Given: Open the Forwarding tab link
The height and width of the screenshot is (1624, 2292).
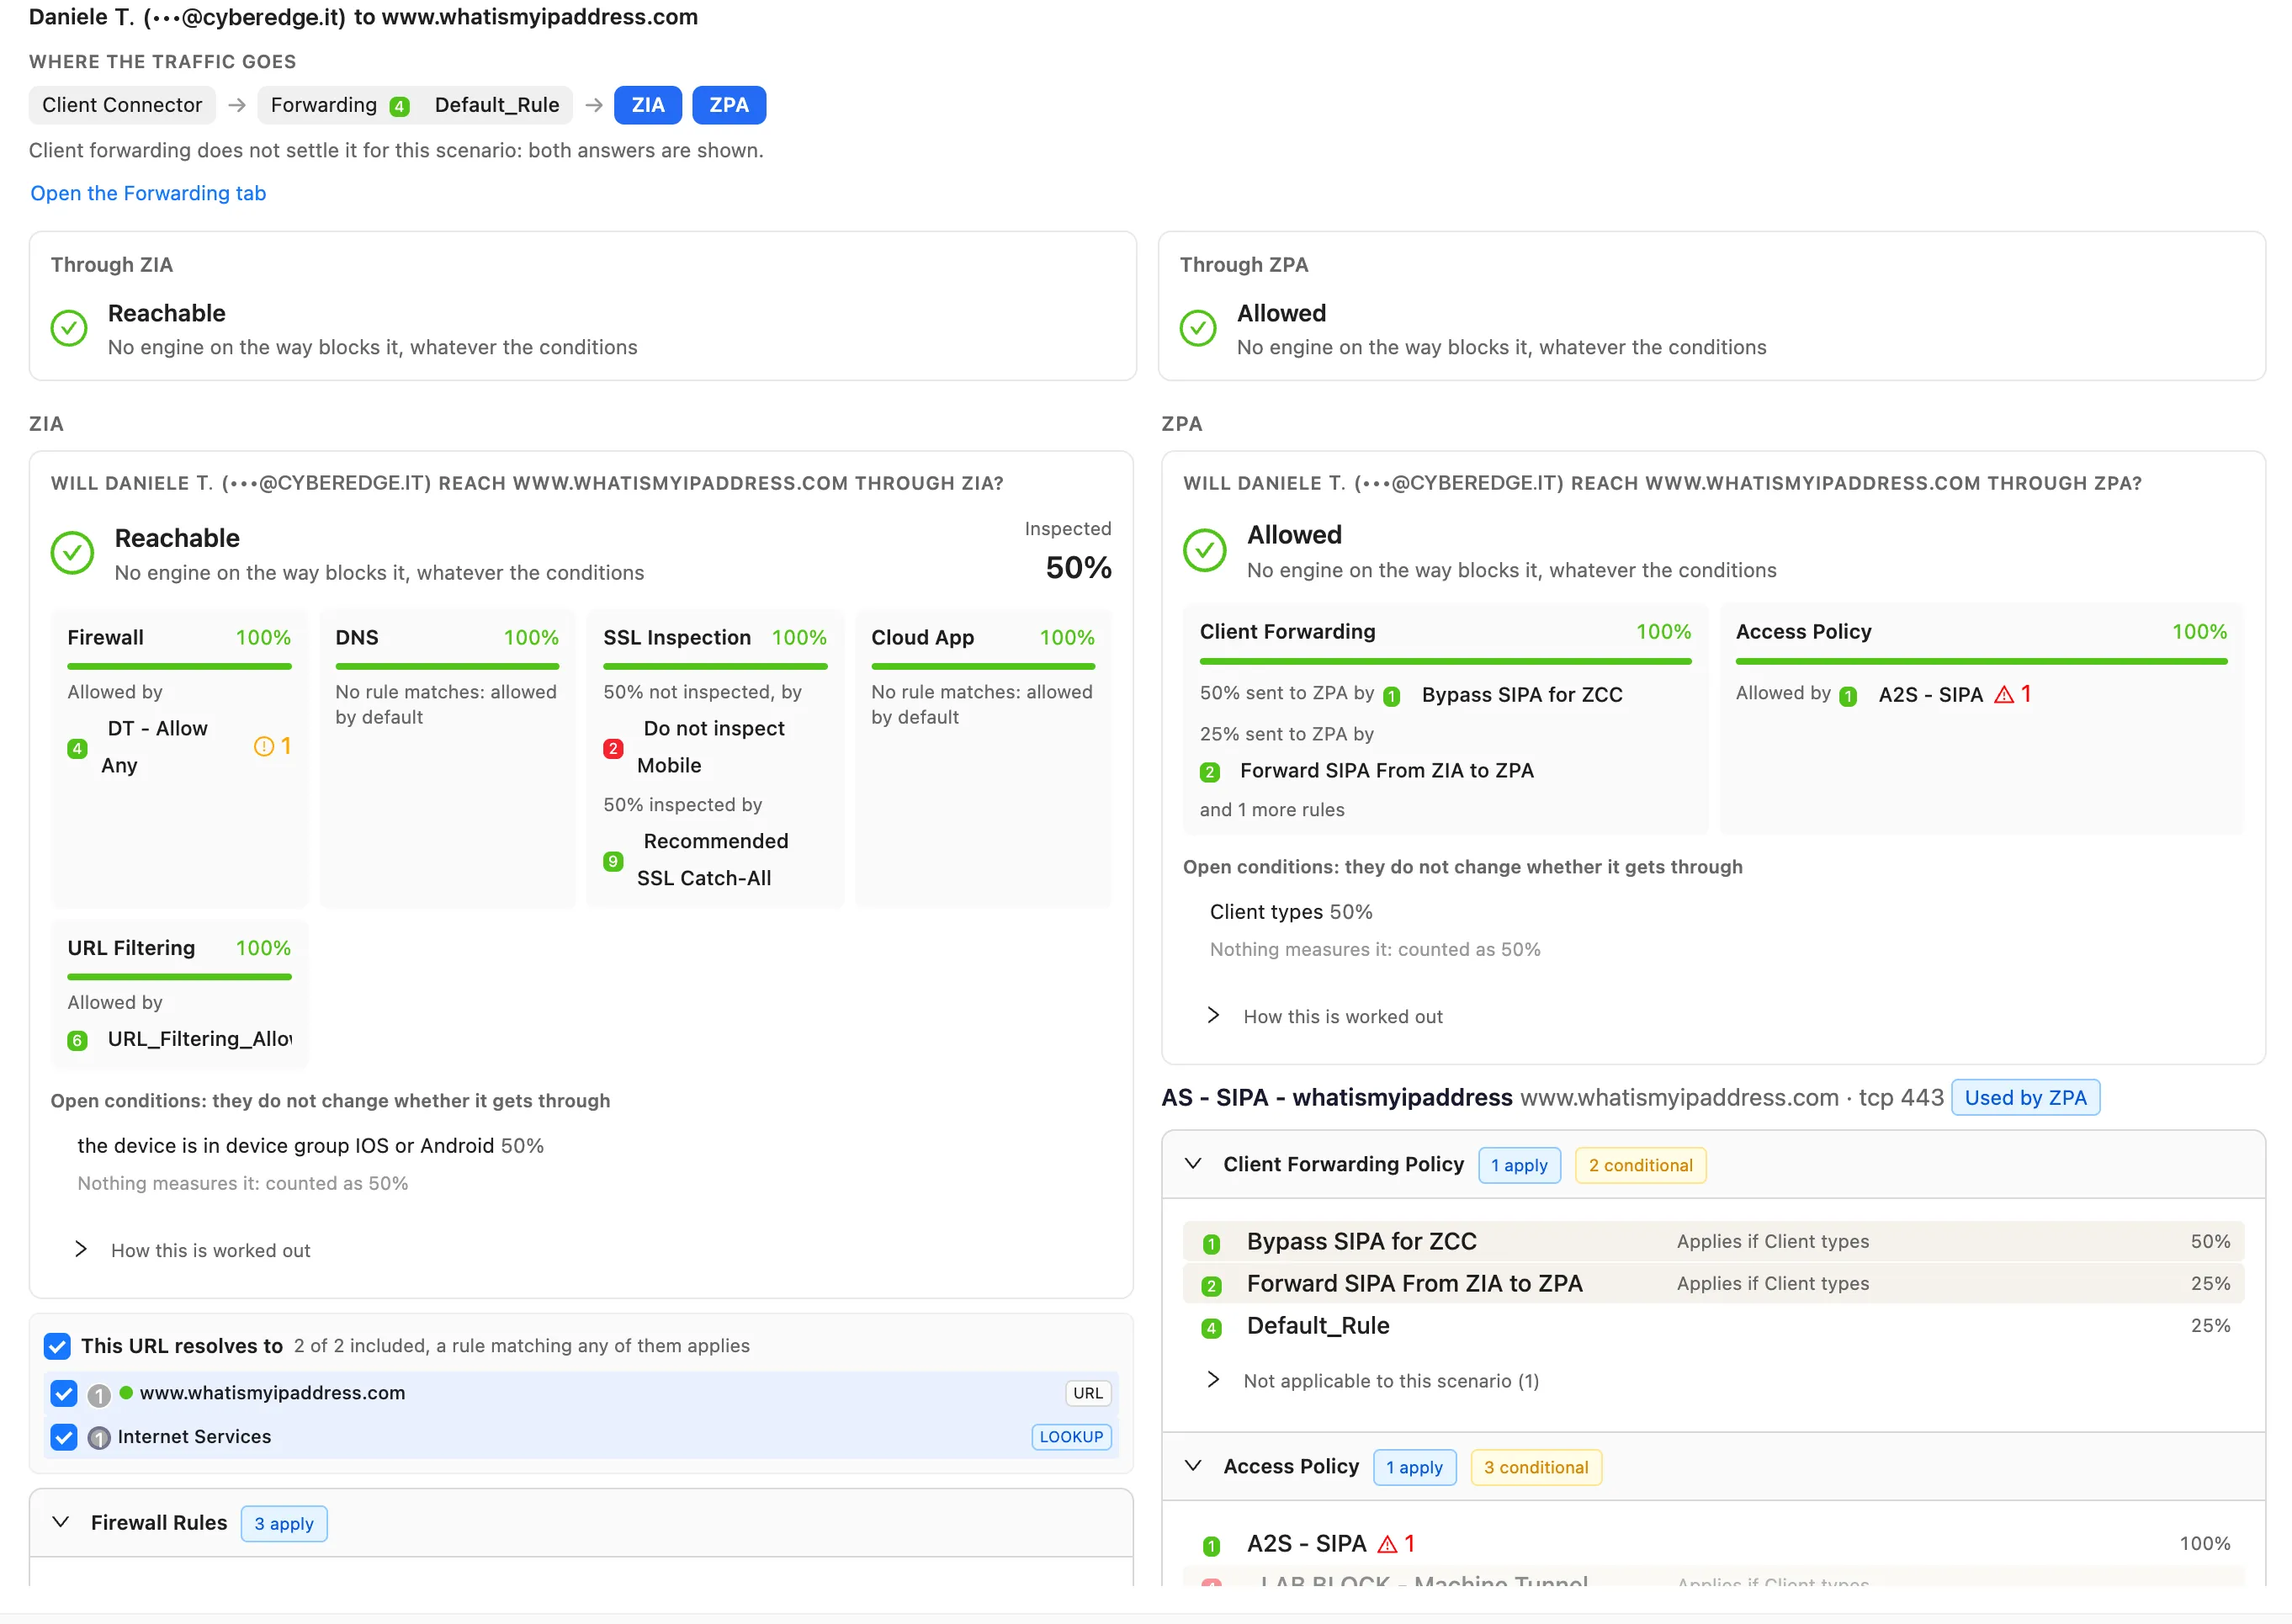Looking at the screenshot, I should click(148, 193).
